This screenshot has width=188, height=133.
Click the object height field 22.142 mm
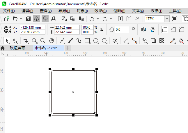[67, 32]
